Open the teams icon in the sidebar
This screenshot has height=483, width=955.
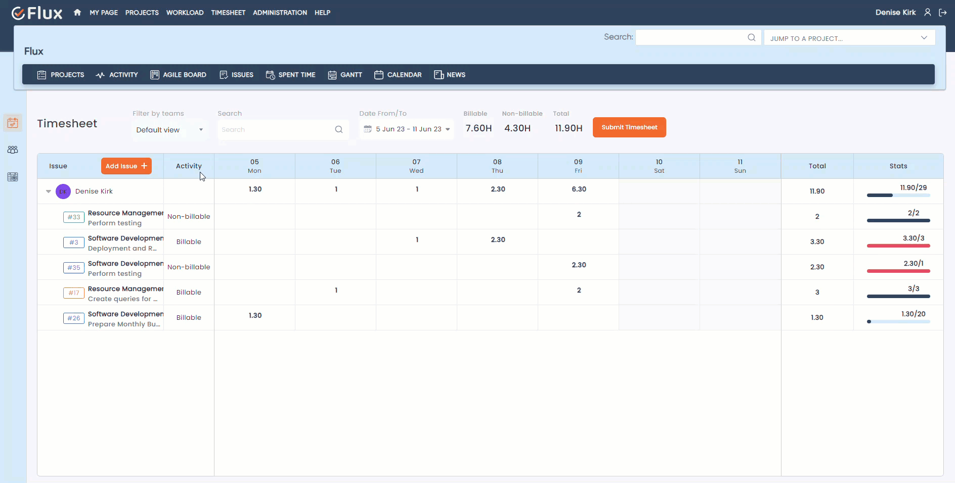tap(13, 150)
